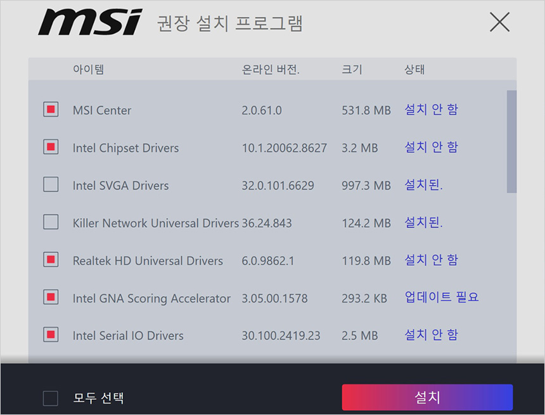Check the 모두 선택 select-all checkbox
545x415 pixels.
pos(51,398)
